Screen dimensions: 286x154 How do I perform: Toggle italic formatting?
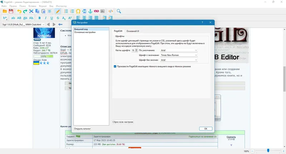(x=46, y=18)
